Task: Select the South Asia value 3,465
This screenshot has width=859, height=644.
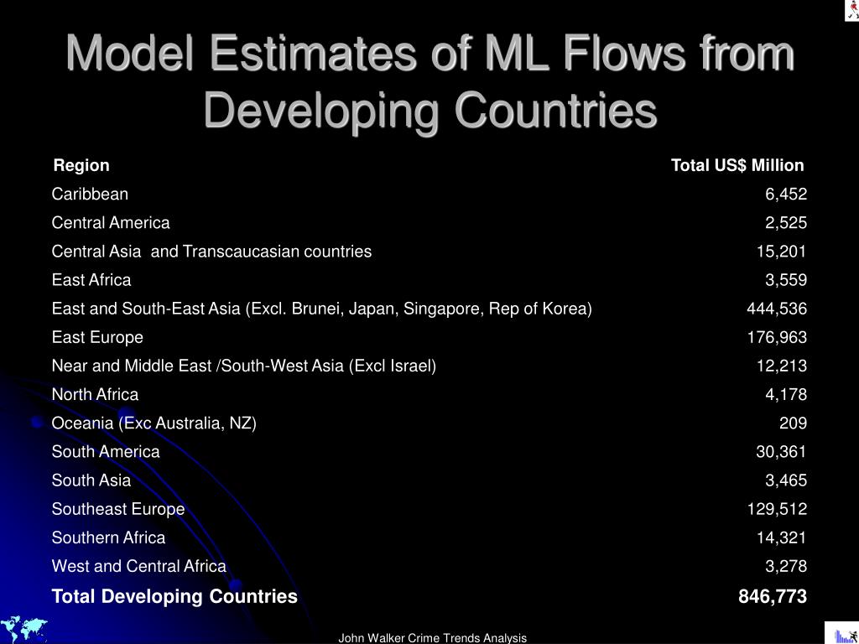Action: click(x=786, y=480)
